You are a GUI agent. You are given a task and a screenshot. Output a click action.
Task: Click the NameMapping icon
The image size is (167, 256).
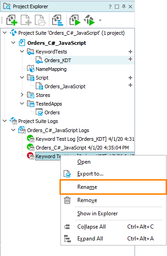point(31,69)
